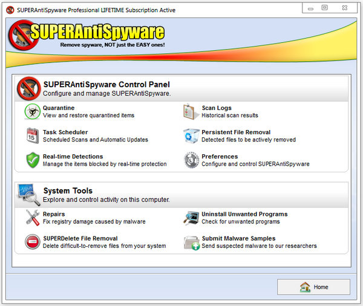Open the Quarantine link
The width and height of the screenshot is (363, 306).
[x=59, y=108]
